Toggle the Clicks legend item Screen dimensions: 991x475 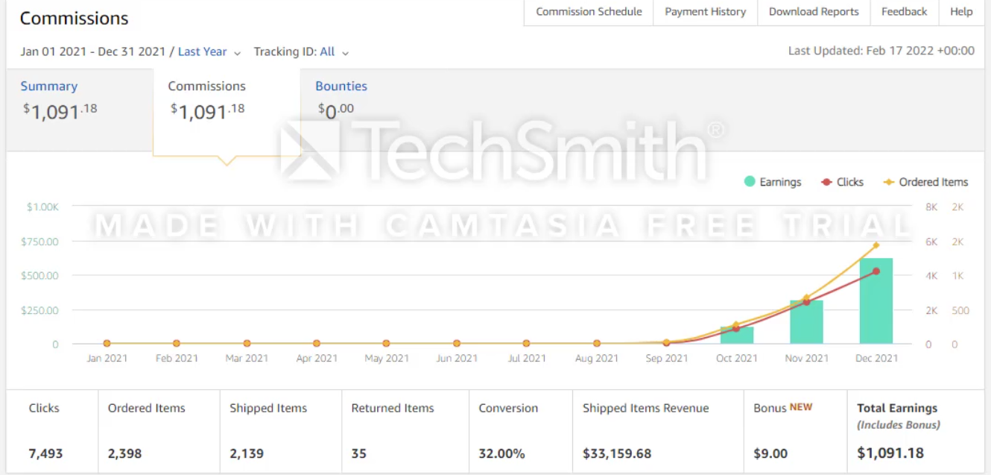coord(842,182)
